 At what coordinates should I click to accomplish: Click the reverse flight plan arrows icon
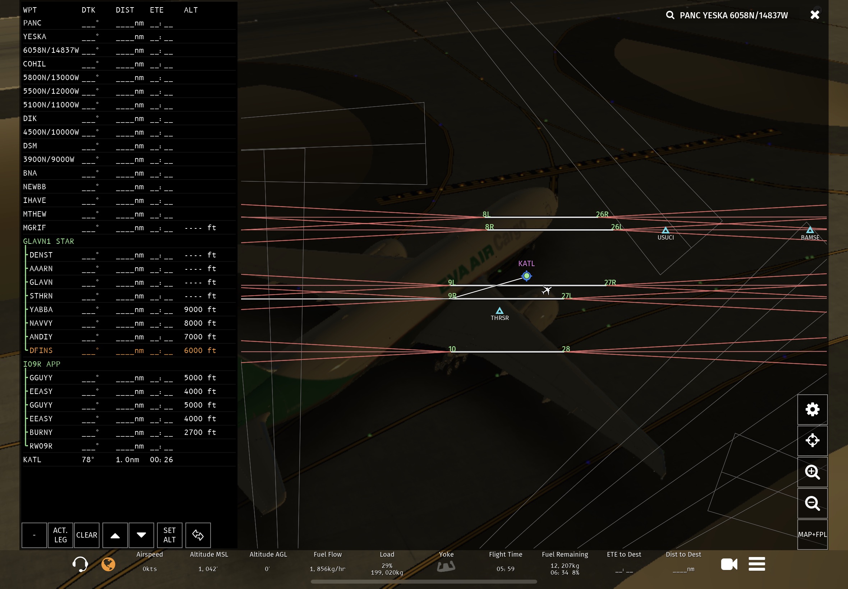pos(198,535)
